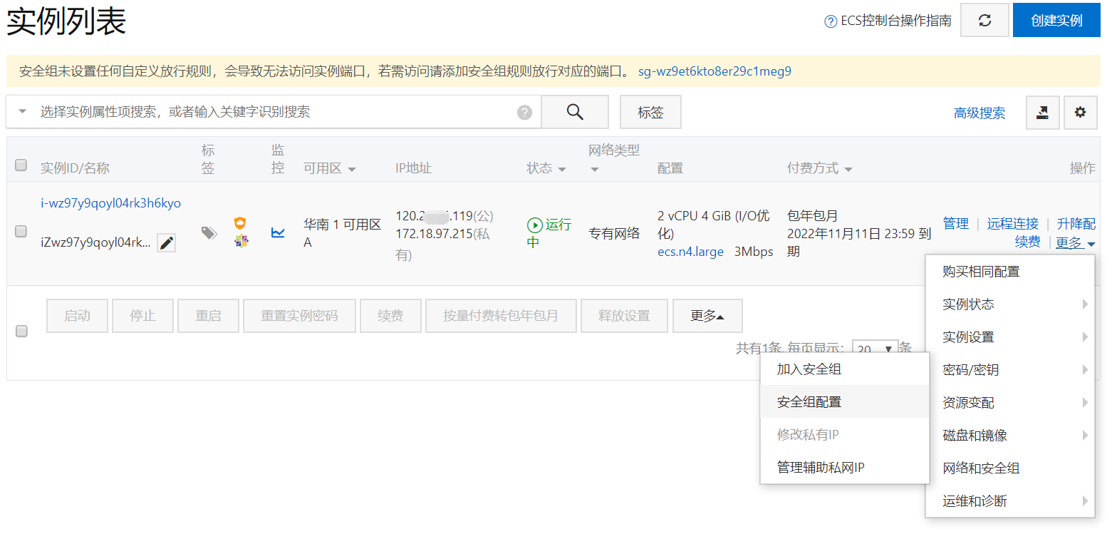Focus the instance search input field
This screenshot has height=534, width=1112.
274,112
